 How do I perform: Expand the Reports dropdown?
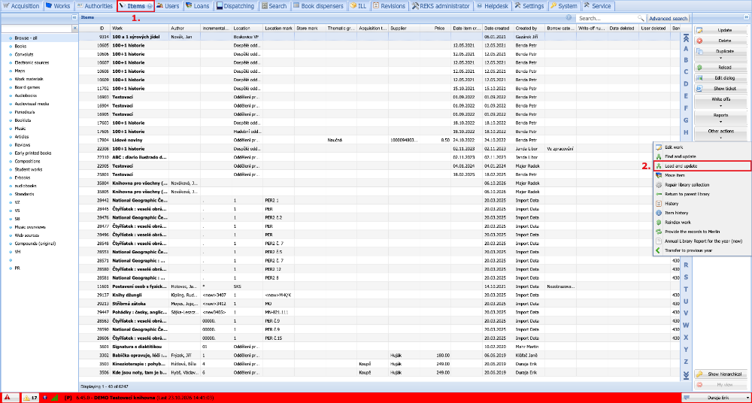[720, 117]
